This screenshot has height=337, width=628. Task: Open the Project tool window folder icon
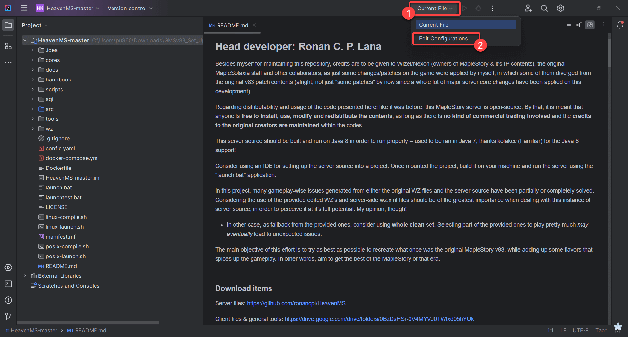[x=8, y=25]
